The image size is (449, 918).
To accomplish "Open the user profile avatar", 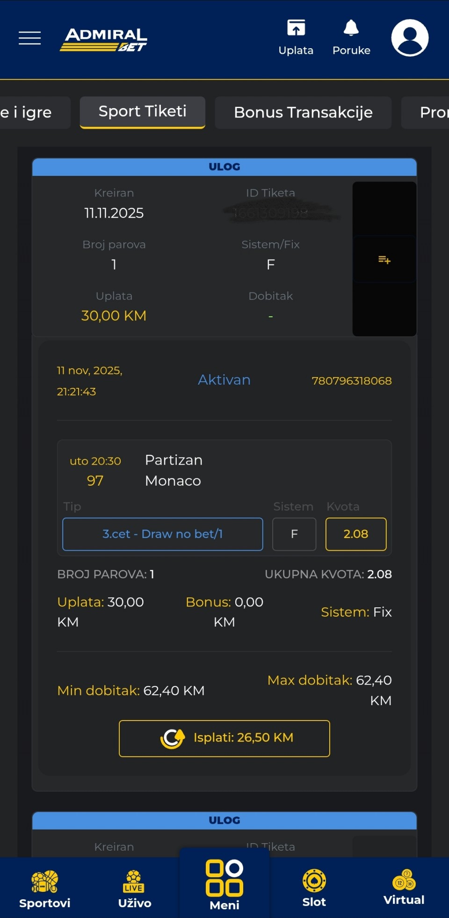I will (410, 38).
